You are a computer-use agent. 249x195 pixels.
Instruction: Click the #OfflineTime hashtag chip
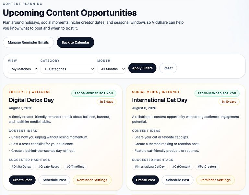75,167
